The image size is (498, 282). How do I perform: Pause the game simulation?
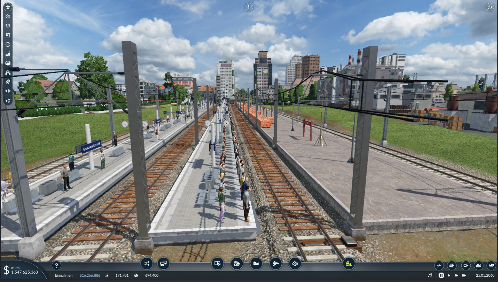click(x=441, y=275)
